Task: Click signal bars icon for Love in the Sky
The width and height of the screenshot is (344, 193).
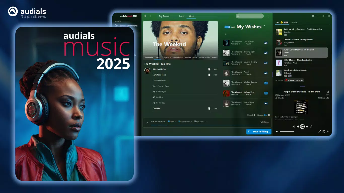Action: click(266, 63)
